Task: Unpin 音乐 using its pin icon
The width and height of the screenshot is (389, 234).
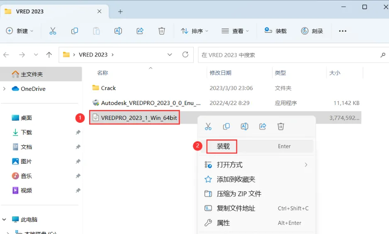Action: [78, 176]
